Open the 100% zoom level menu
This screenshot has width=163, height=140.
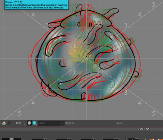point(19,123)
